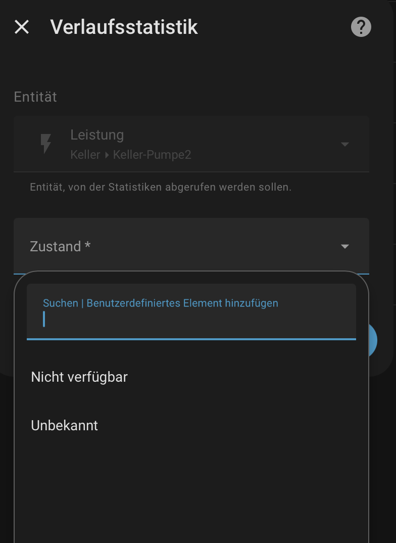Click the Zustand field label
The image size is (396, 543).
coord(60,246)
